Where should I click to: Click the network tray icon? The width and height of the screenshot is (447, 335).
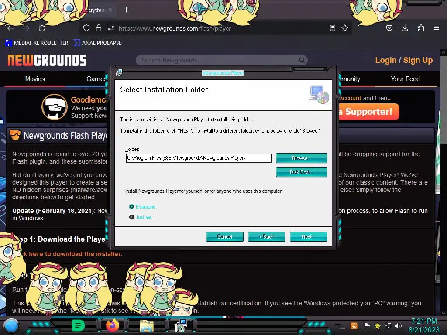click(x=388, y=325)
